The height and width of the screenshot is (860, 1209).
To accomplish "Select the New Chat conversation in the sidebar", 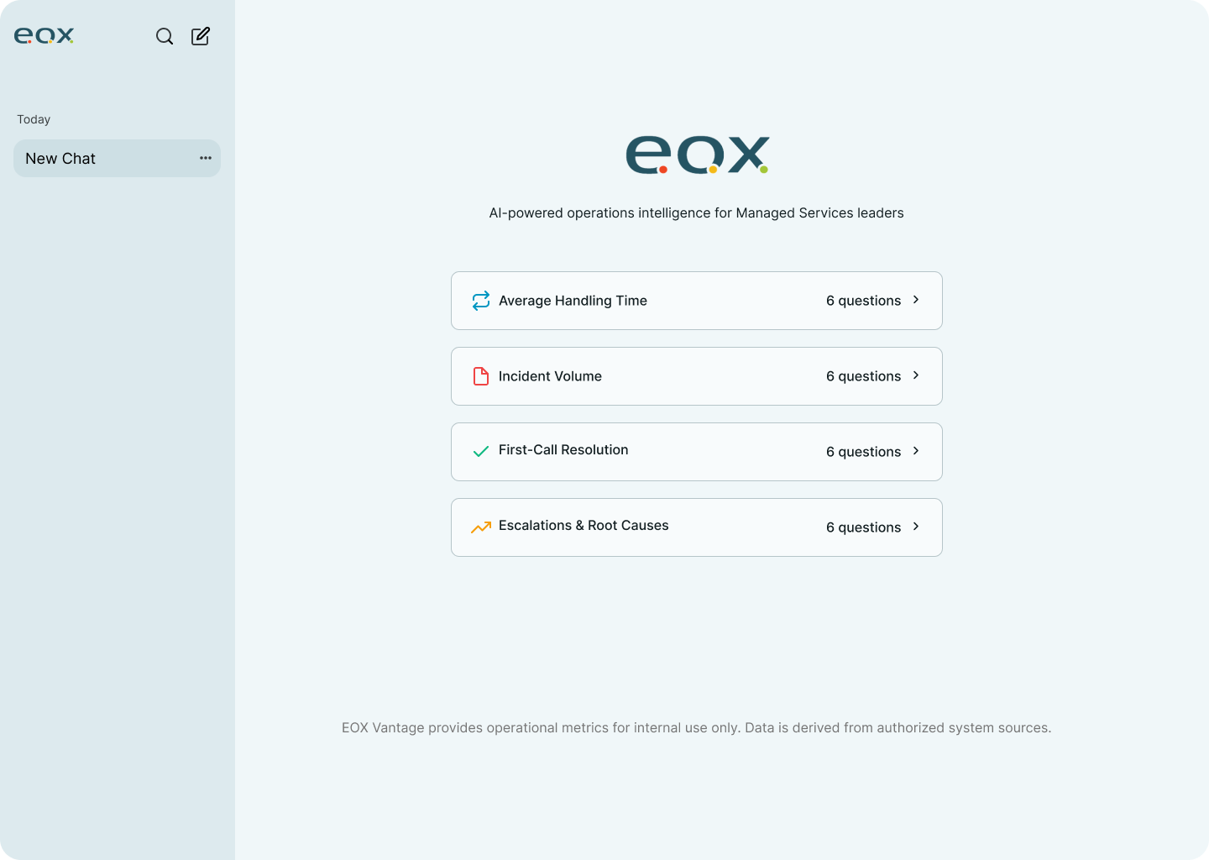I will point(117,158).
